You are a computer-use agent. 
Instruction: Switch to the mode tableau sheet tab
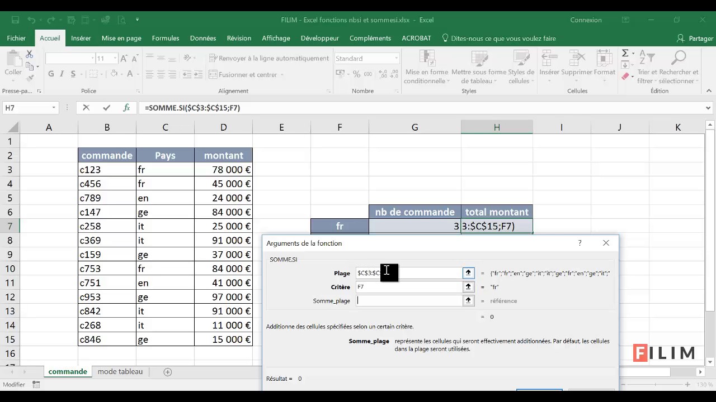(x=120, y=372)
